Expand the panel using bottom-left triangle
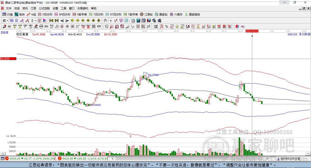The image size is (311, 168). [3, 153]
